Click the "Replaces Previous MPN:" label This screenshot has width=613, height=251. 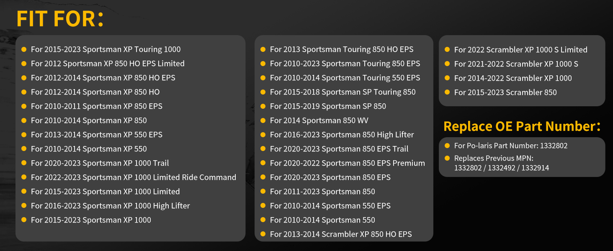tap(494, 158)
